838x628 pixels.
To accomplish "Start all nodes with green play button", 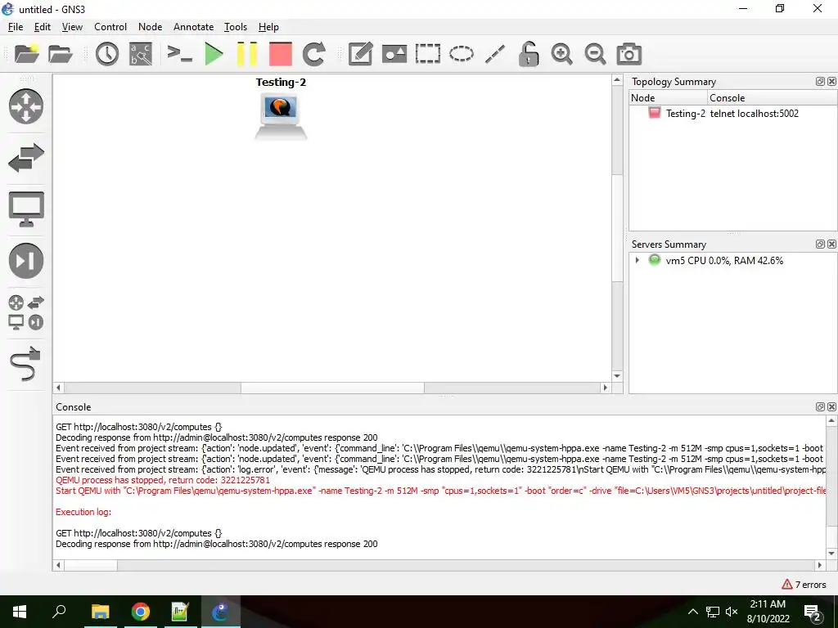I will (x=214, y=54).
